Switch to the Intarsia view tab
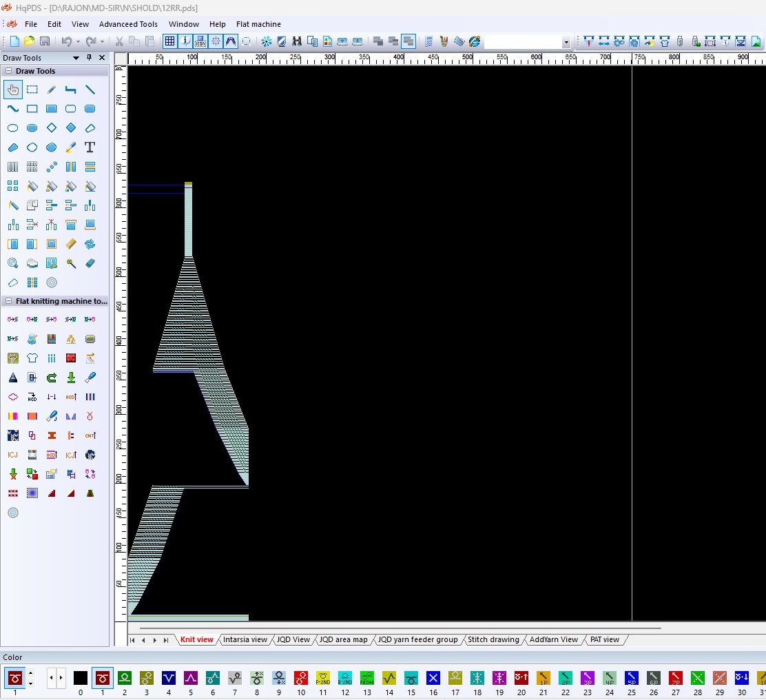This screenshot has width=766, height=700. (x=245, y=639)
